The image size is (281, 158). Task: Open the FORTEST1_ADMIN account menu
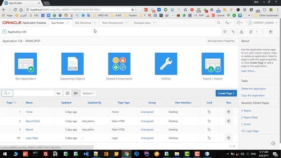263,23
